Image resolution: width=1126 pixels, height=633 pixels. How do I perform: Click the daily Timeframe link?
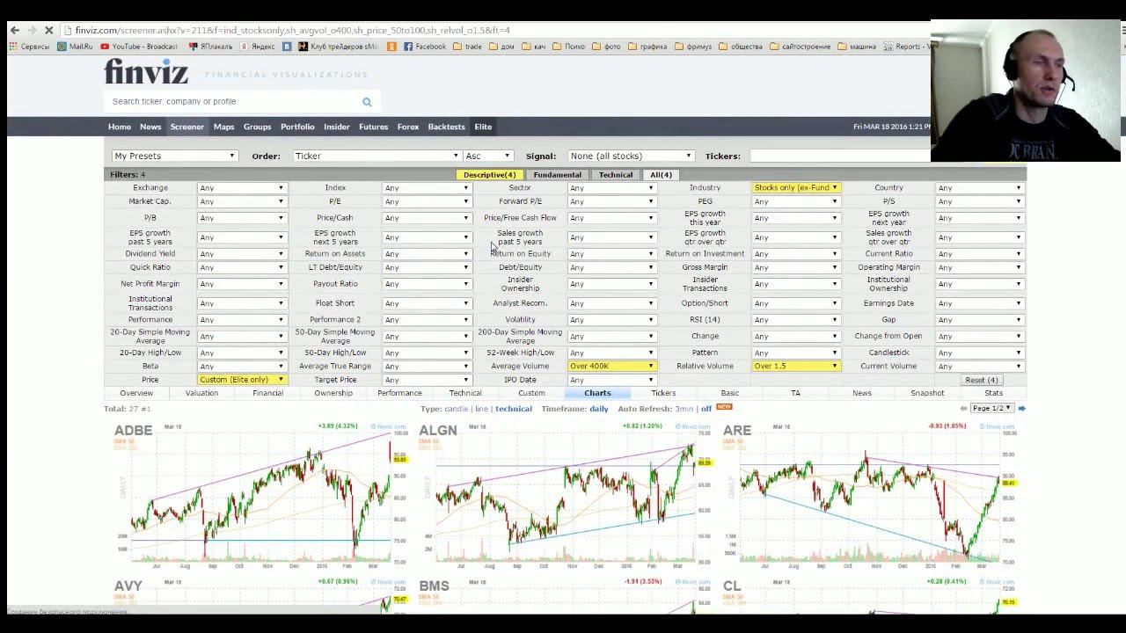pos(599,409)
